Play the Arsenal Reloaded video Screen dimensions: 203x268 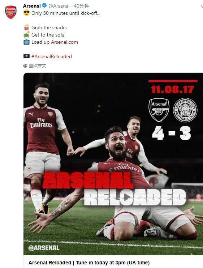(x=126, y=197)
